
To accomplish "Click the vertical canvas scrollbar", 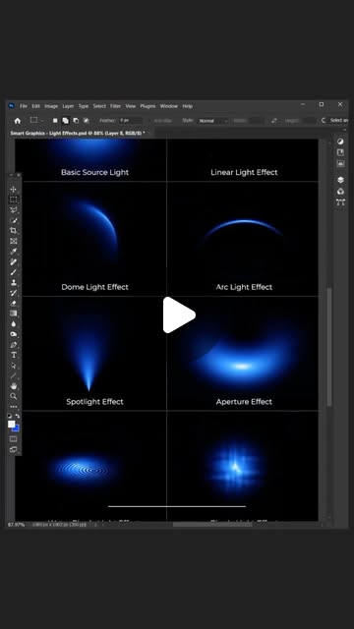I will click(329, 346).
